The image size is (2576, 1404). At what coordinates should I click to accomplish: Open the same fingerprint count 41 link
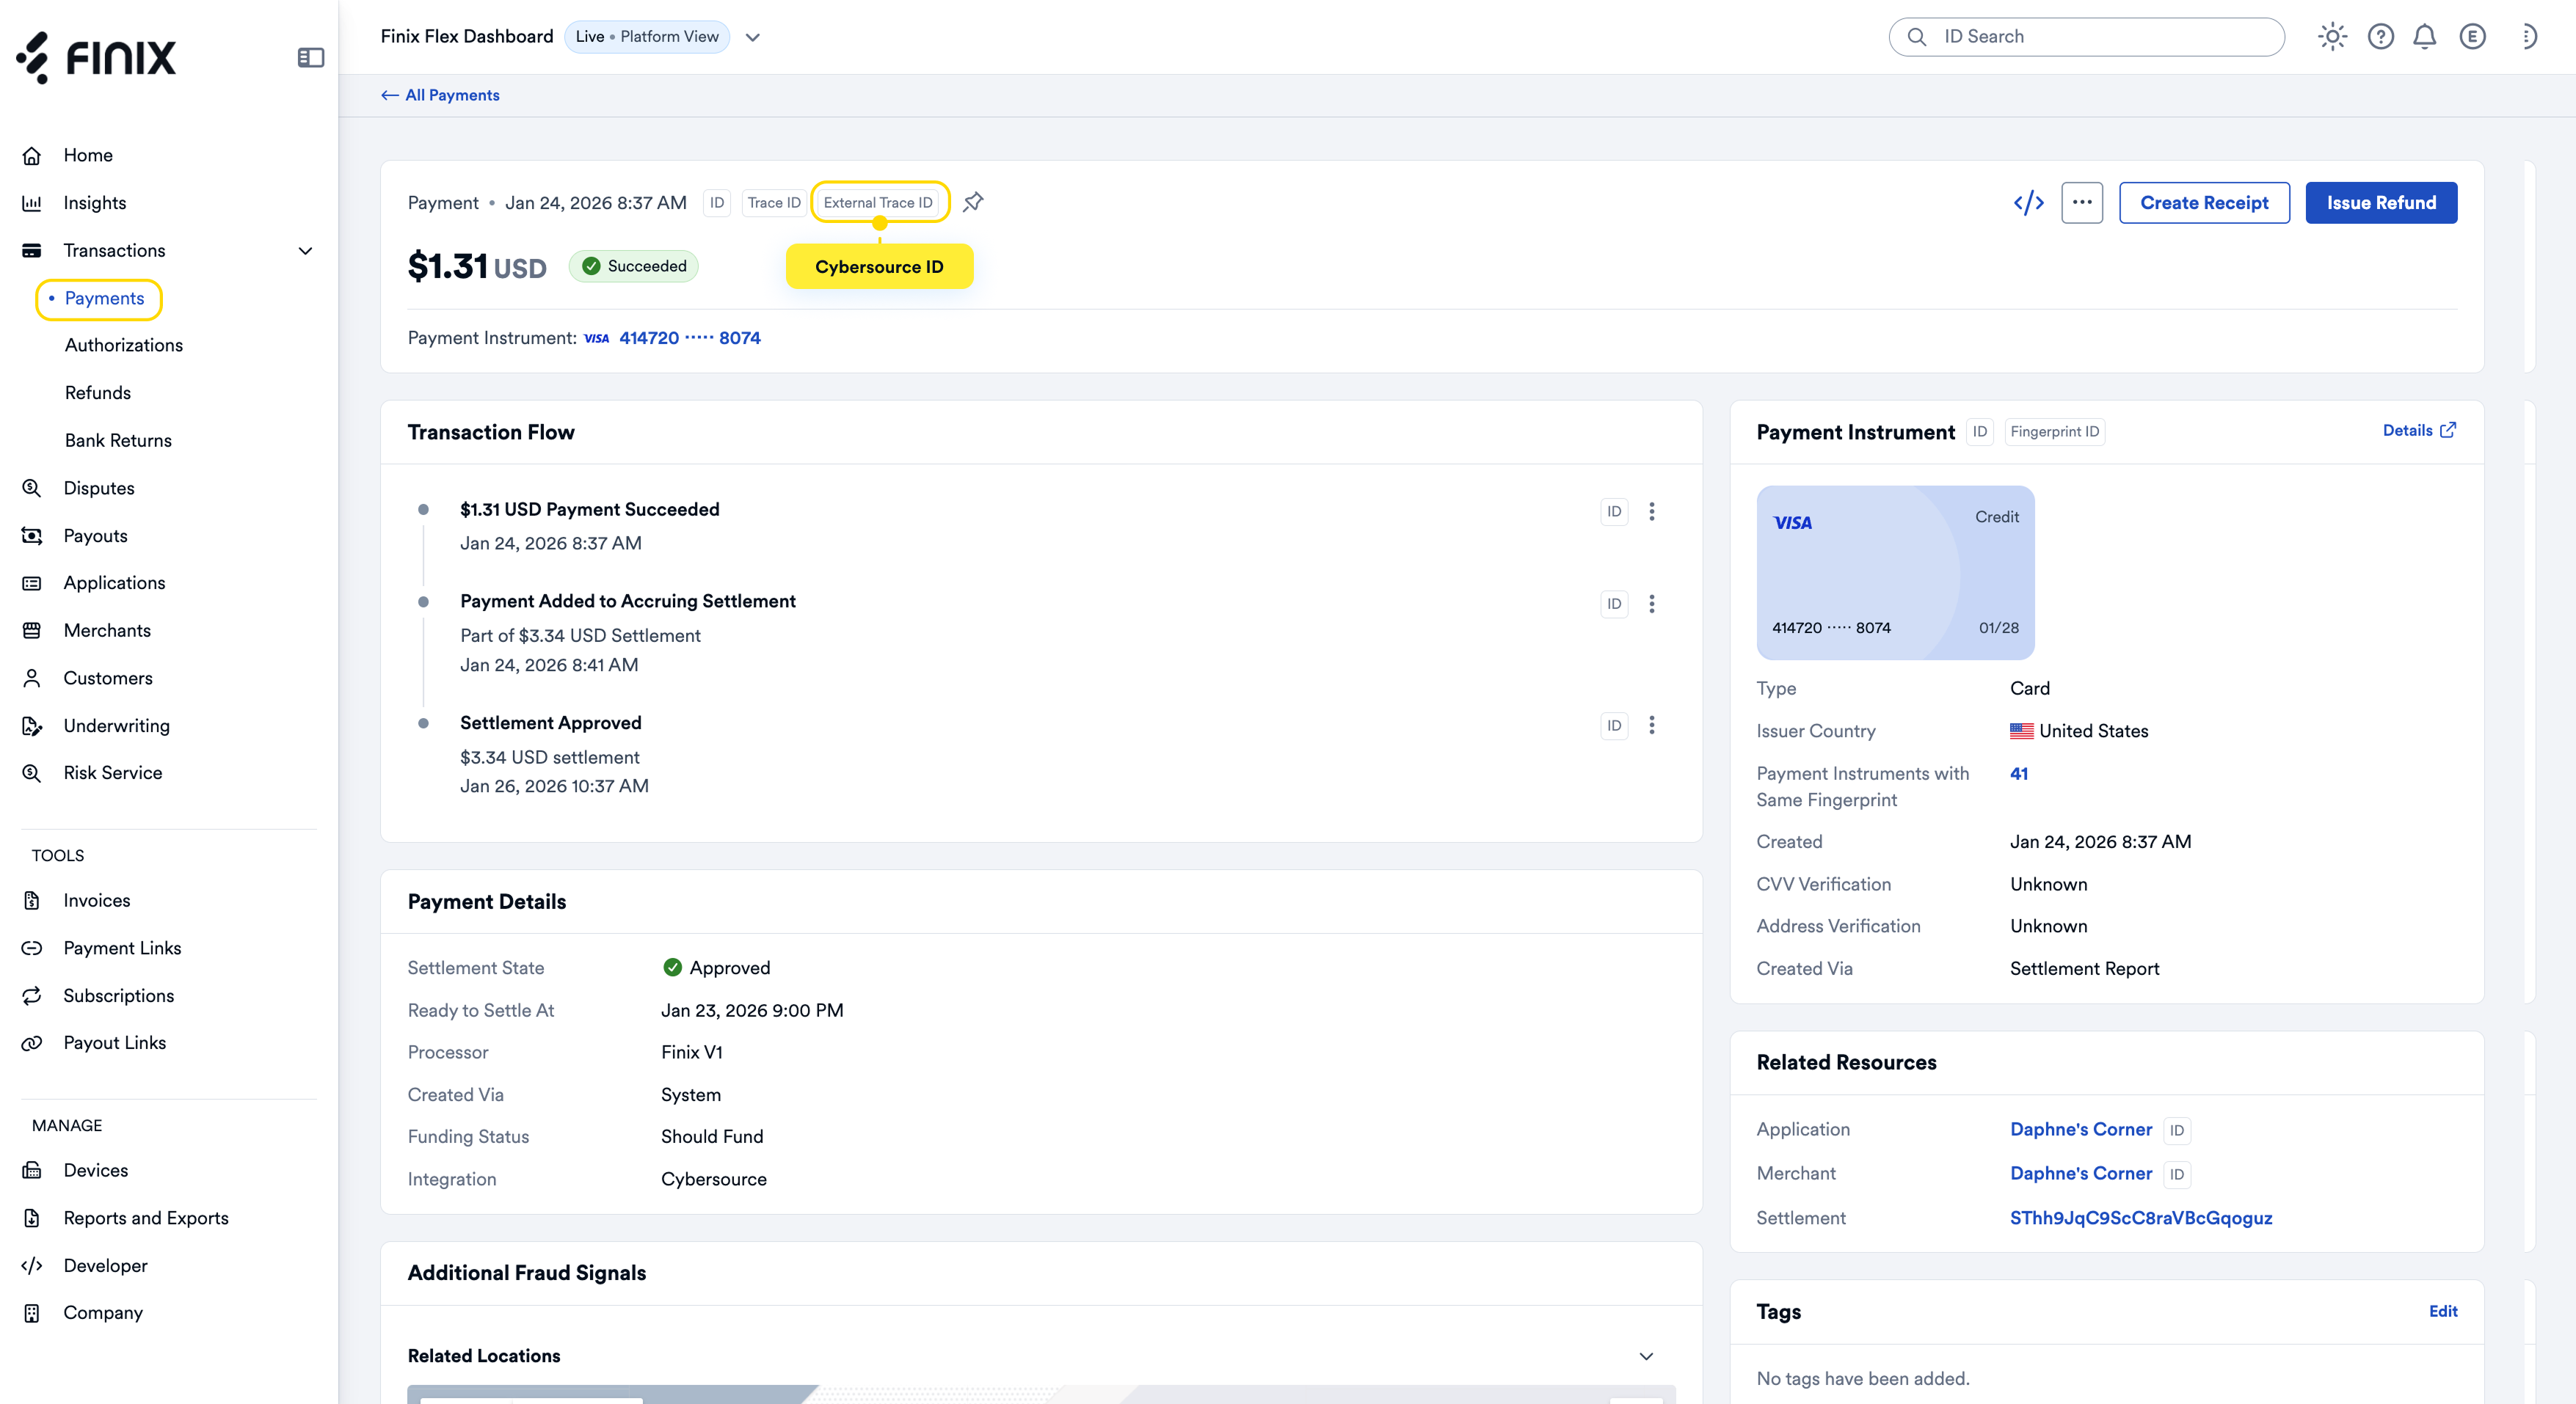click(2019, 775)
